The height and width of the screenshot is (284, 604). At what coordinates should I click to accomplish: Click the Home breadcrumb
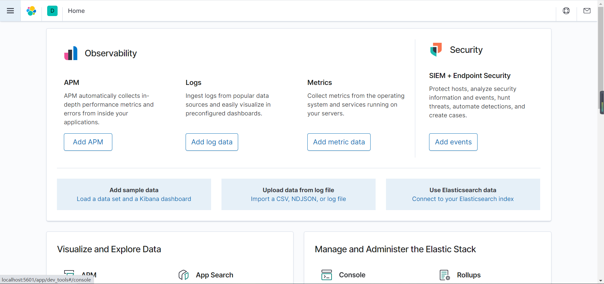pyautogui.click(x=76, y=11)
